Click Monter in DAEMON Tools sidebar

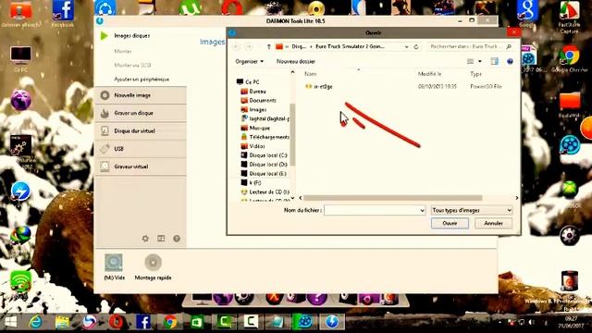click(x=123, y=51)
